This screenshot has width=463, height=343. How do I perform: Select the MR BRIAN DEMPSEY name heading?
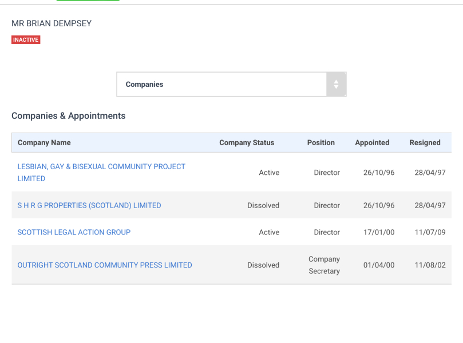pyautogui.click(x=52, y=23)
